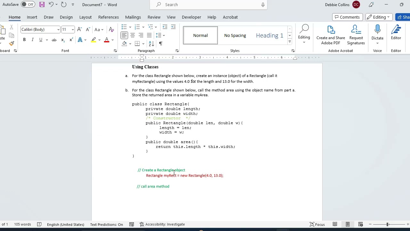Click the macro recording status icon

[x=132, y=224]
